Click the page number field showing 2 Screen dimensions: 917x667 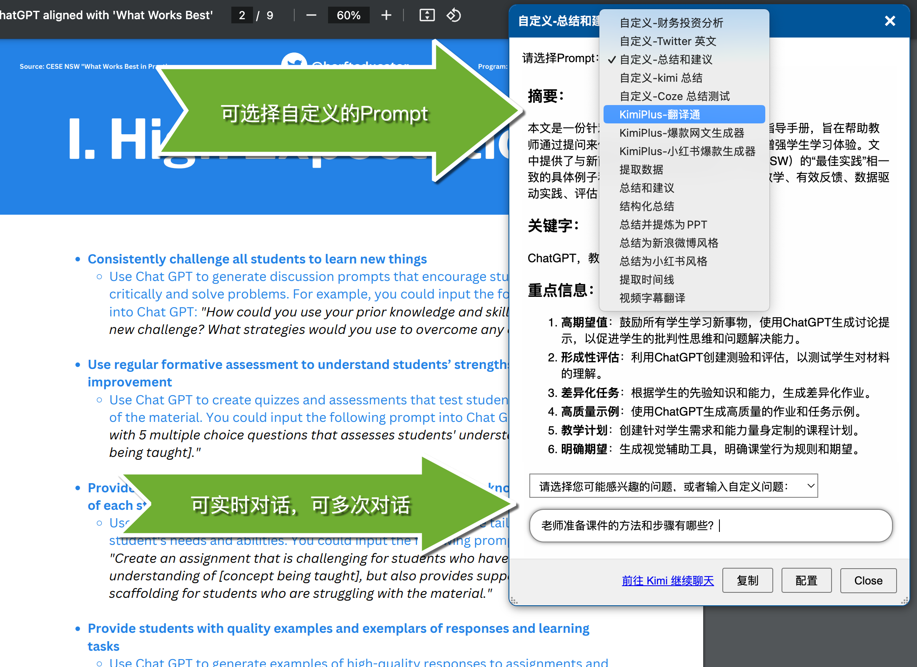pos(242,15)
